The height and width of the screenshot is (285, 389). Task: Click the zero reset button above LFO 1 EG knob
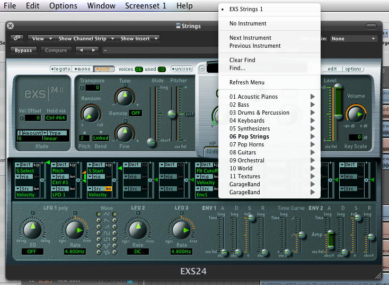(x=32, y=213)
